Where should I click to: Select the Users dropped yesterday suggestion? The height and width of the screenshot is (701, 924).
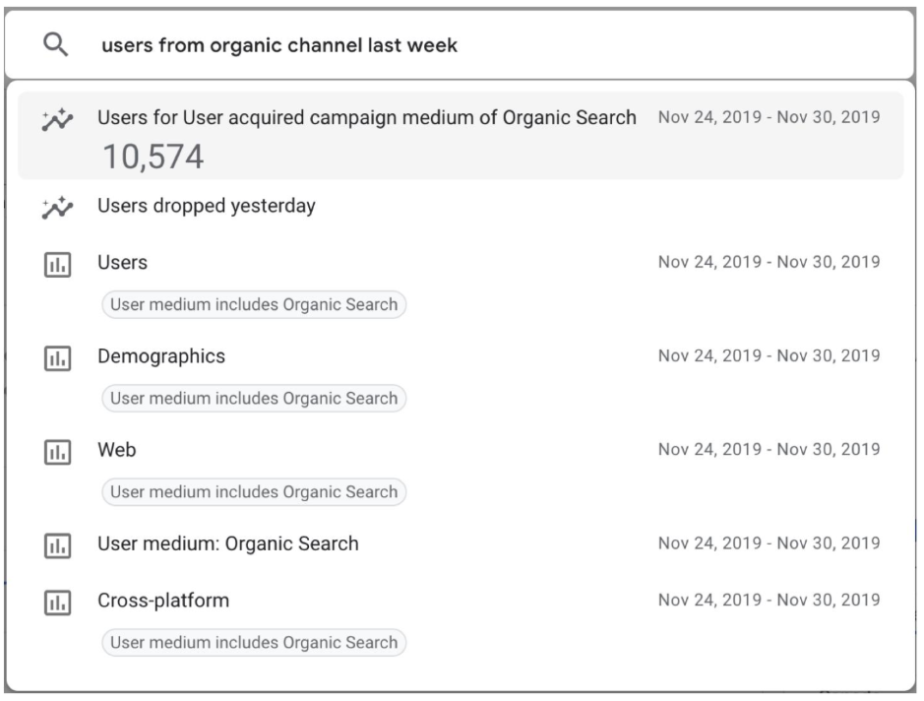point(206,207)
